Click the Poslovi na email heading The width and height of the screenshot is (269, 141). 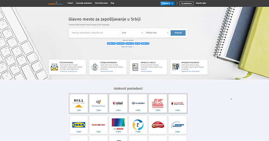tap(67, 63)
